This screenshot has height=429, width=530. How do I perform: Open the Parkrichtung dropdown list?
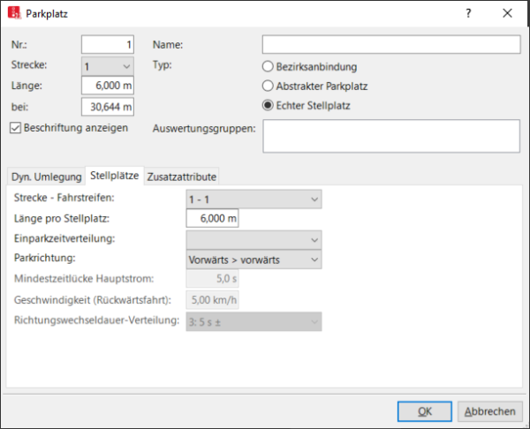click(254, 260)
